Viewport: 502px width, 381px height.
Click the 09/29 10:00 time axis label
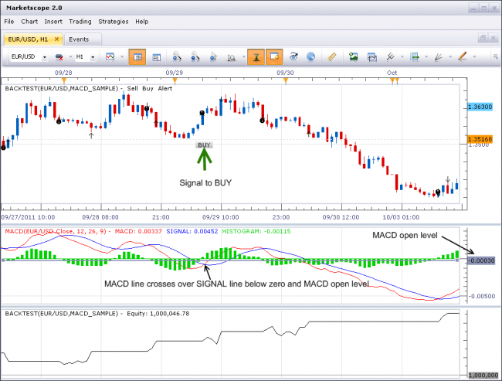point(220,217)
